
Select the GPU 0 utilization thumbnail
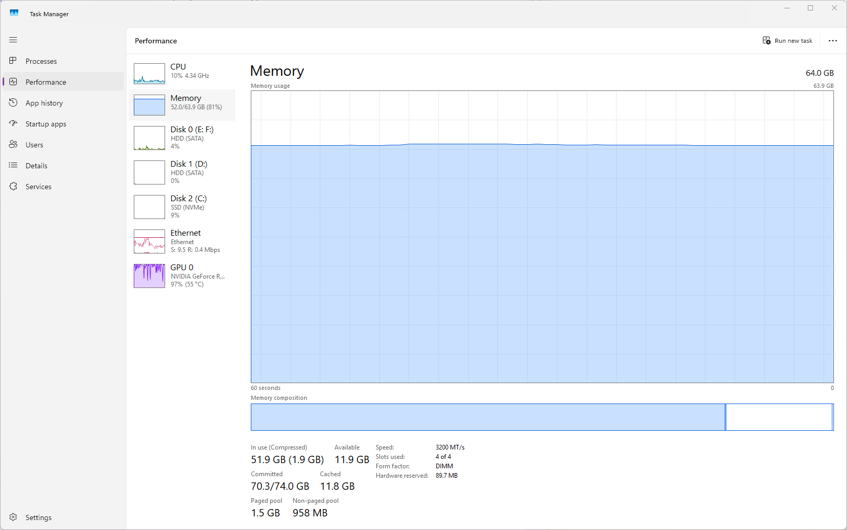tap(149, 276)
